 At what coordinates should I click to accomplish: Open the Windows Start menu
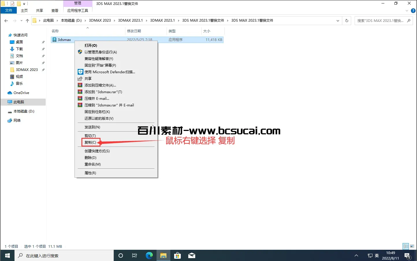tap(8, 256)
